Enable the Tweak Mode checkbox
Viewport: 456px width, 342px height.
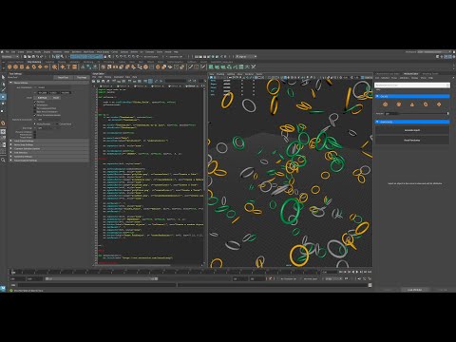(x=35, y=137)
